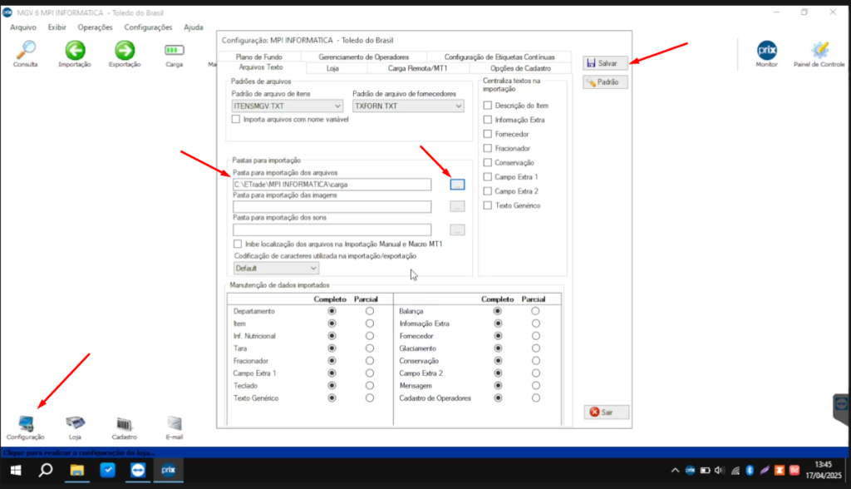Open the Operações menu
This screenshot has width=851, height=489.
[x=95, y=27]
